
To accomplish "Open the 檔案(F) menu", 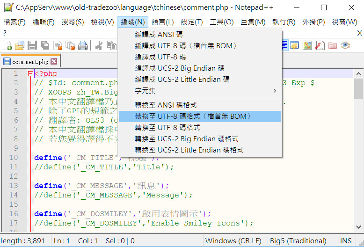I will [x=15, y=22].
